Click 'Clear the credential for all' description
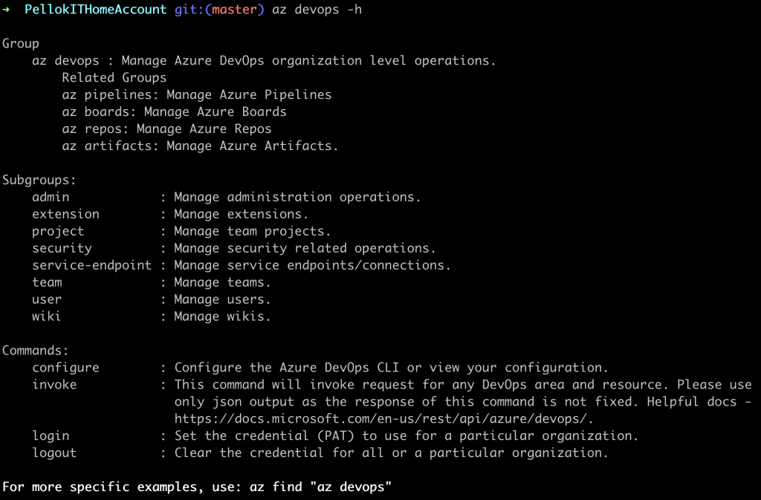The height and width of the screenshot is (500, 761). coord(391,453)
